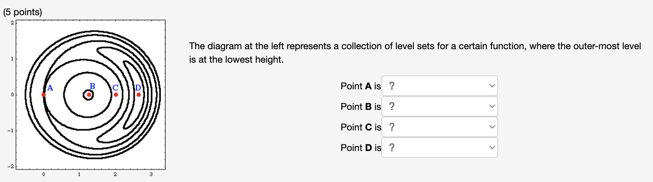Click the small innermost contour circle around B
653x182 pixels.
(x=89, y=95)
